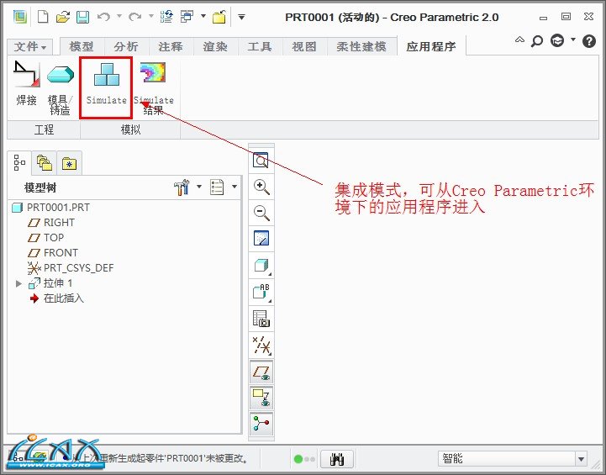The height and width of the screenshot is (475, 606).
Task: Expand the Undo history dropdown arrow
Action: click(119, 16)
